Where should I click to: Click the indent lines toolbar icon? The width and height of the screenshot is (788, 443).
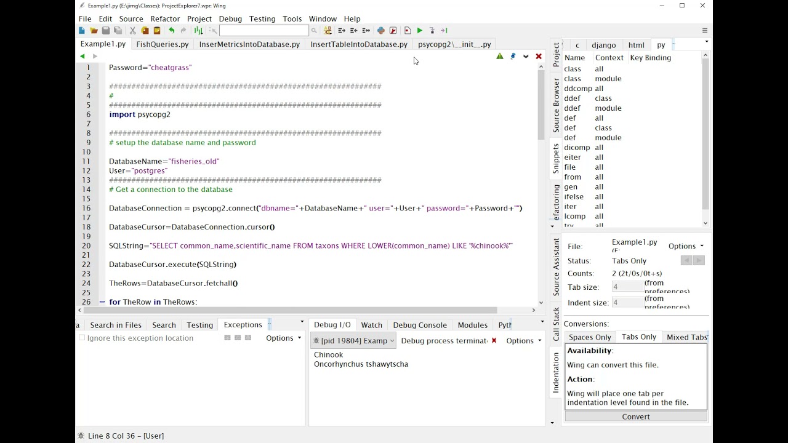[342, 31]
